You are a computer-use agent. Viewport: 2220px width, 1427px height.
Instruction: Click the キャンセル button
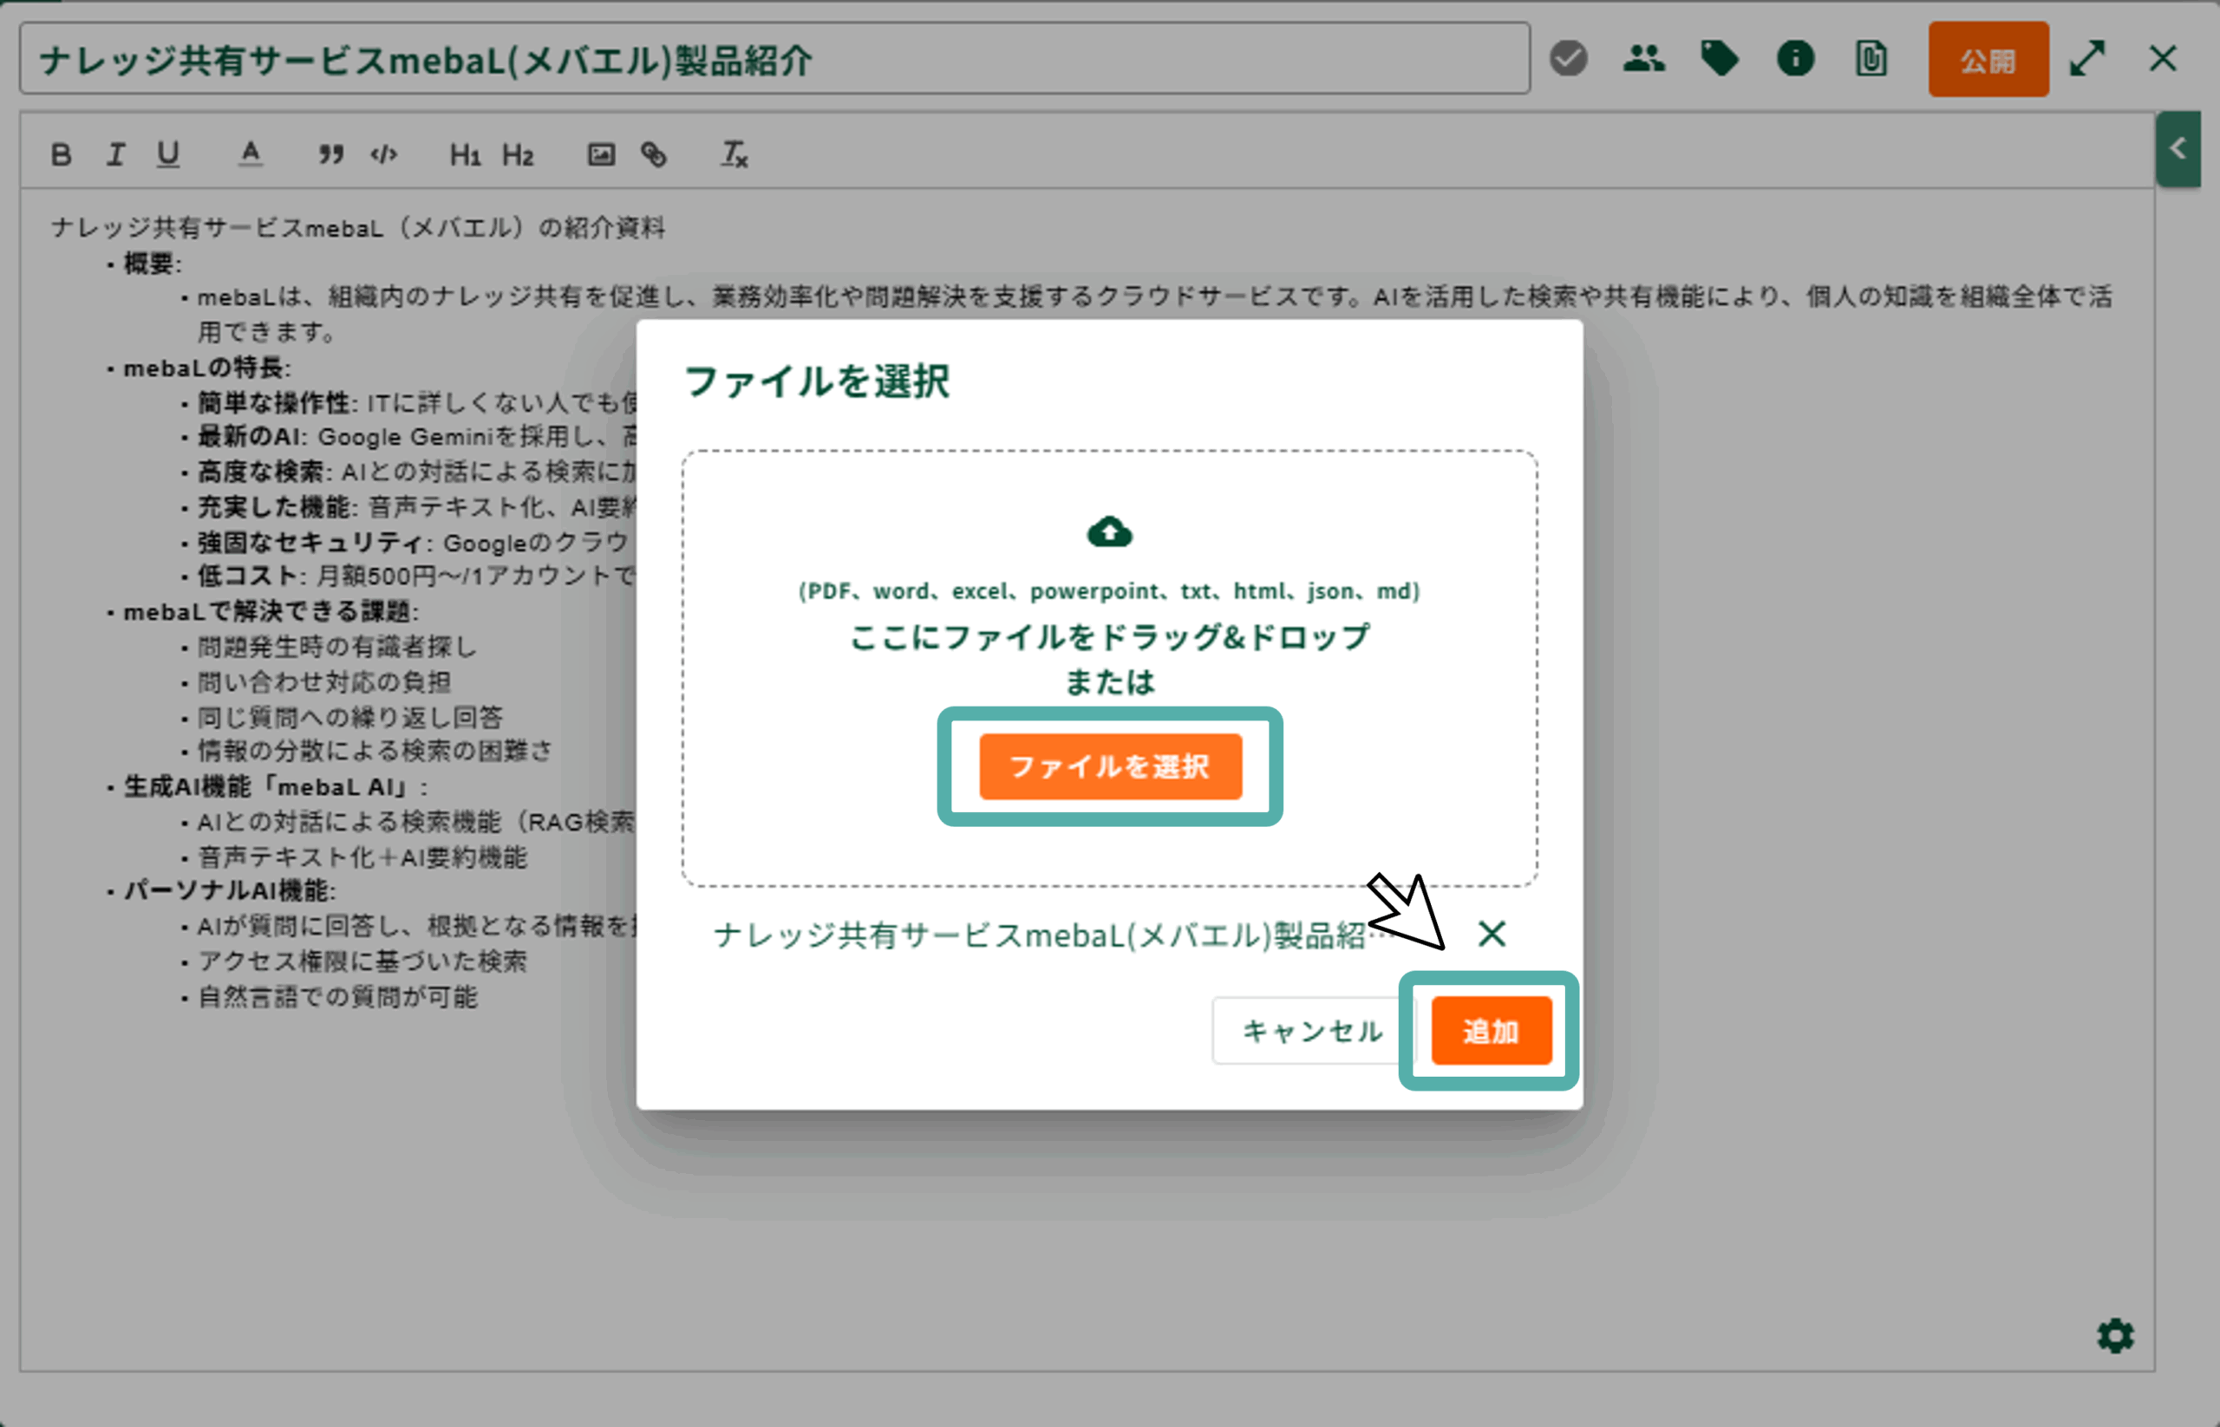[1311, 1031]
